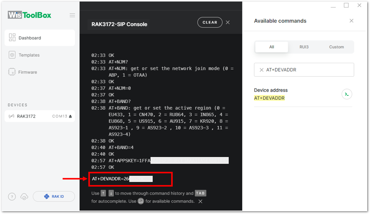
Task: Click the Firmware chip icon
Action: (x=12, y=72)
